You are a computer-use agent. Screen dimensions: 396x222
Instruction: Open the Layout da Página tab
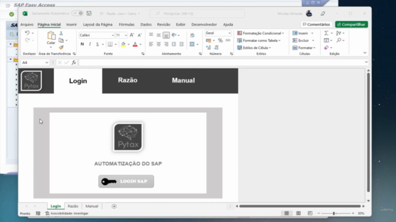pyautogui.click(x=98, y=25)
